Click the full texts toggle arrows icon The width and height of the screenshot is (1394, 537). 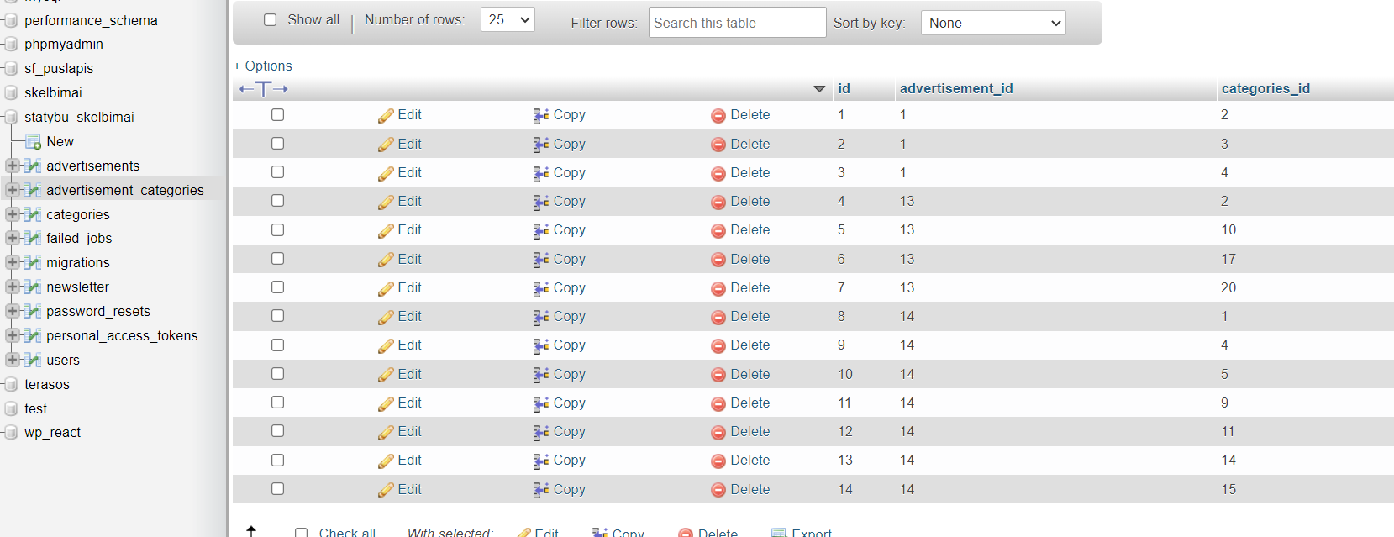264,89
